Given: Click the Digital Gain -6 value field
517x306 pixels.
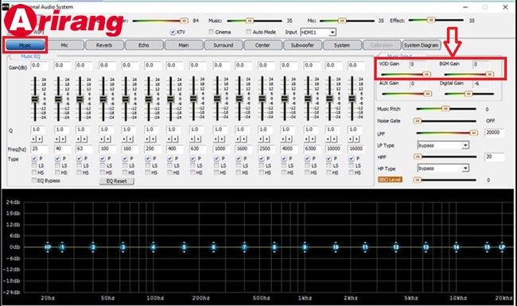Looking at the screenshot, I should (480, 84).
